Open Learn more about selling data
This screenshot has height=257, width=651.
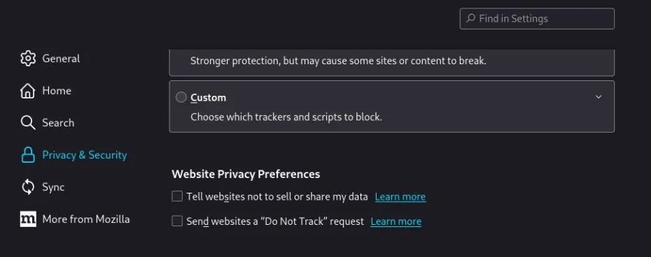[x=400, y=197]
